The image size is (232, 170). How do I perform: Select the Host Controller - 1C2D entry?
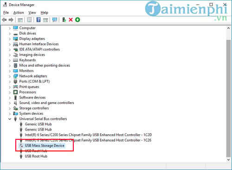[88, 135]
